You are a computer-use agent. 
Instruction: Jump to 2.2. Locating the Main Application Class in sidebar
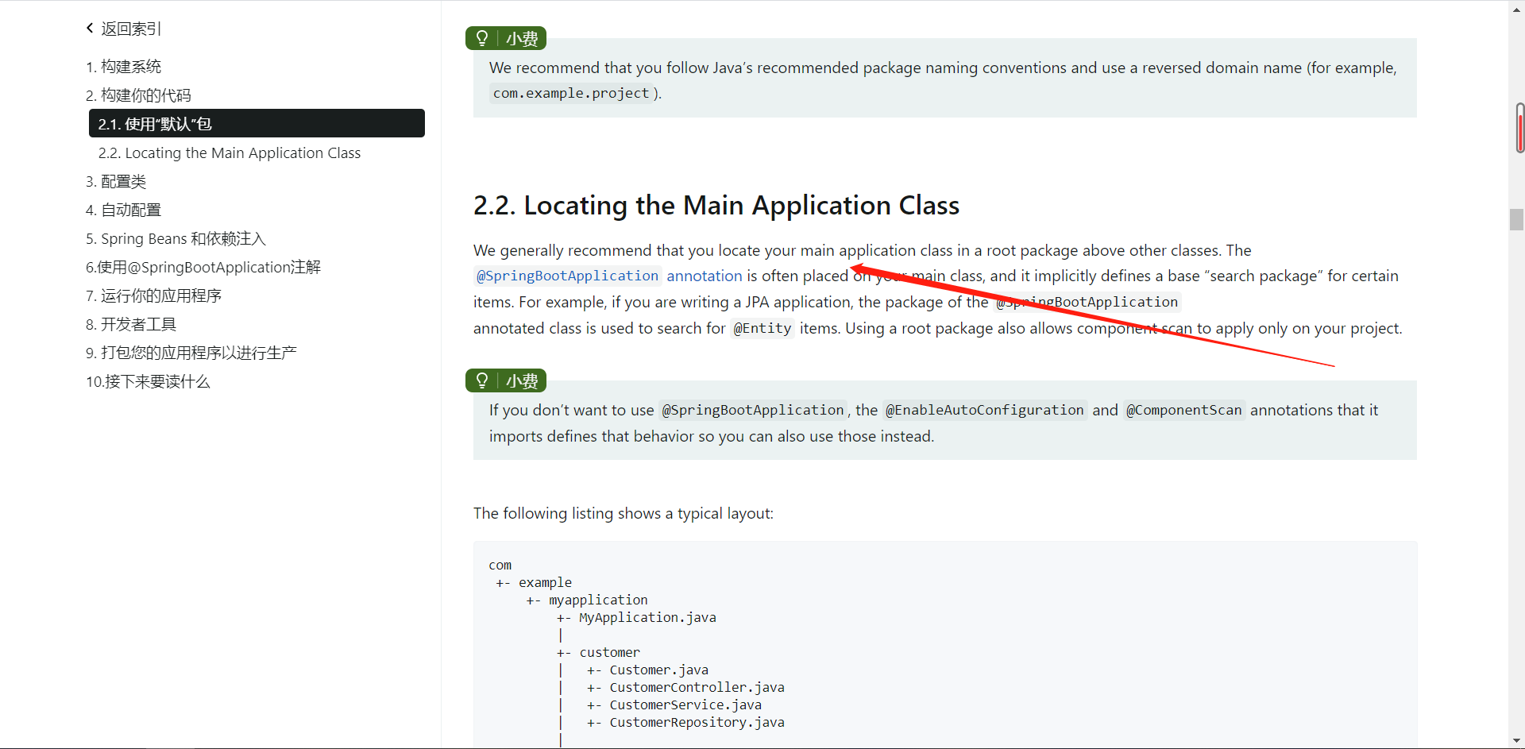coord(230,153)
